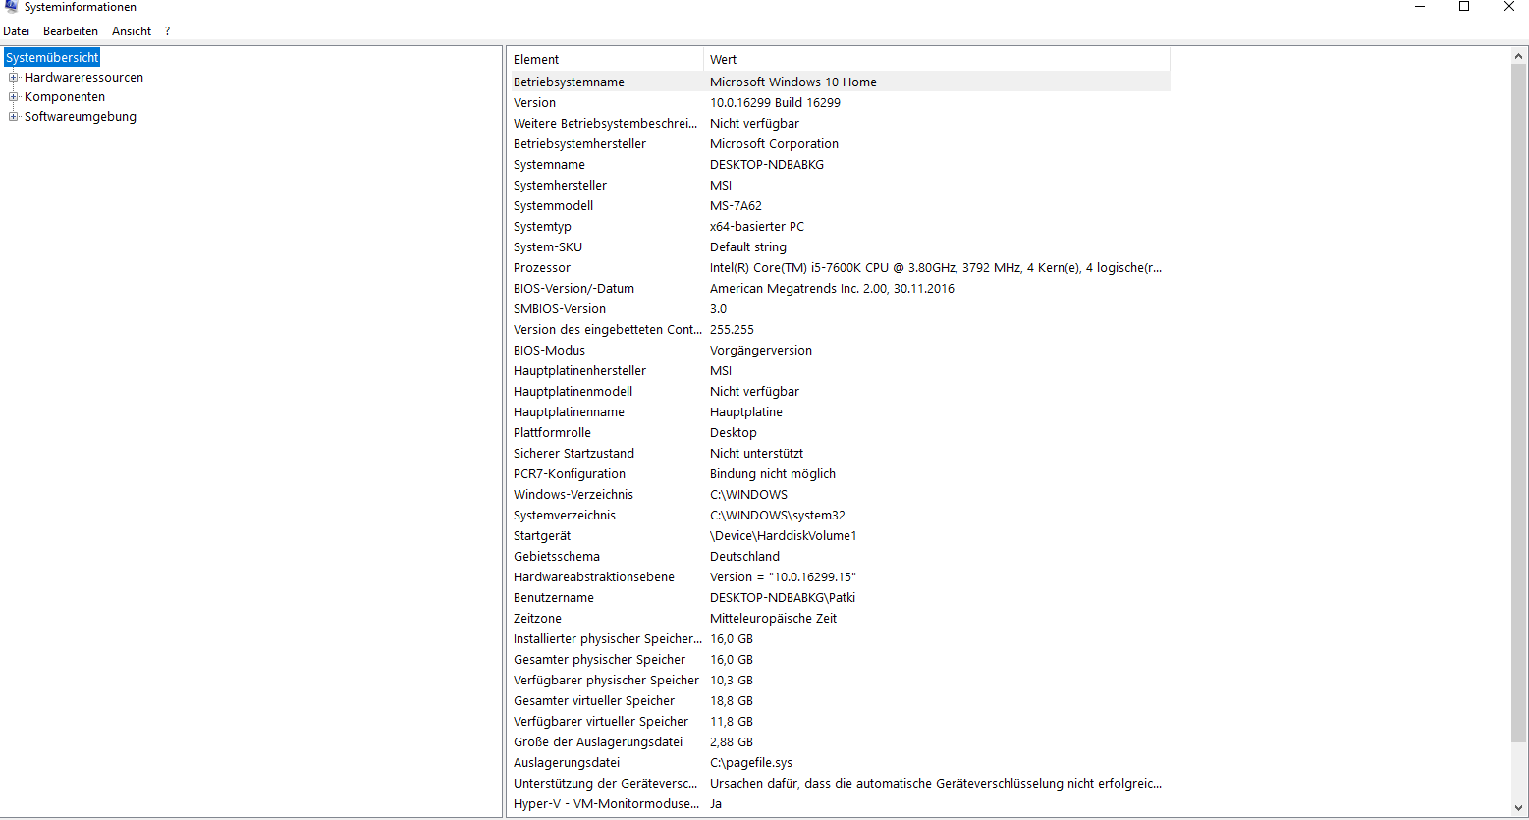The image size is (1529, 820).
Task: Close the Systeminformationen window
Action: pyautogui.click(x=1508, y=7)
